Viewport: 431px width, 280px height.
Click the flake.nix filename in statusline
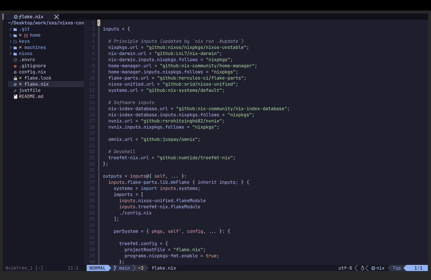point(164,268)
